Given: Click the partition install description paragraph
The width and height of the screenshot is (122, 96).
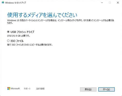Looking at the screenshot, I should pyautogui.click(x=60, y=22).
